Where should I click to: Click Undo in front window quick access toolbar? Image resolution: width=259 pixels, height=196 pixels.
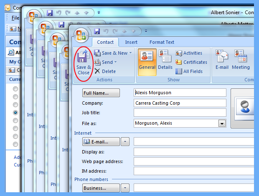(106, 31)
